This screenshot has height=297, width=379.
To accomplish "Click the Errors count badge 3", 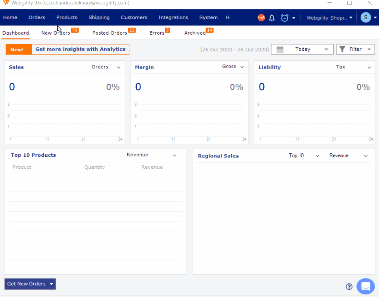I will (168, 30).
